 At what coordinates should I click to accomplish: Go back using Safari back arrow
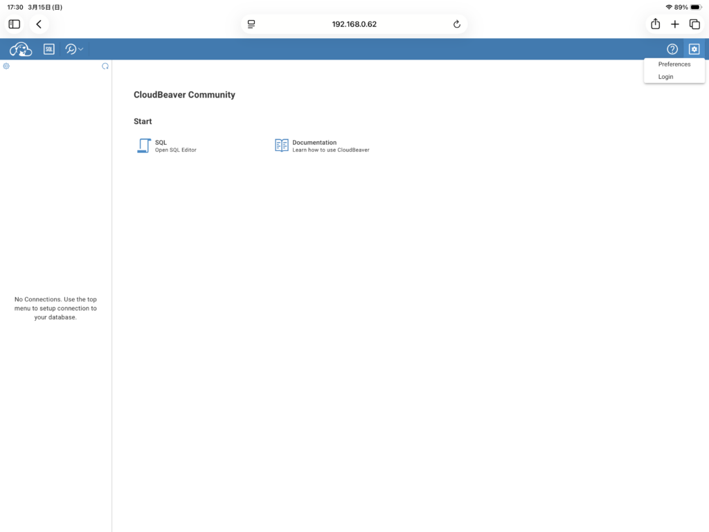click(39, 24)
